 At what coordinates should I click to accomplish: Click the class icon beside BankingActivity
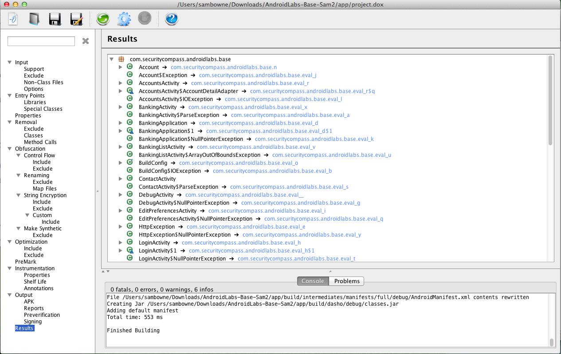pyautogui.click(x=130, y=107)
